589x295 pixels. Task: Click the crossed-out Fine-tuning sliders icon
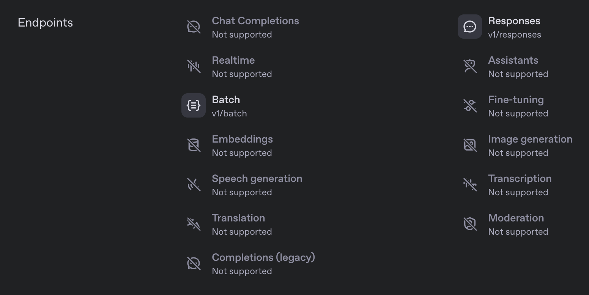click(470, 105)
